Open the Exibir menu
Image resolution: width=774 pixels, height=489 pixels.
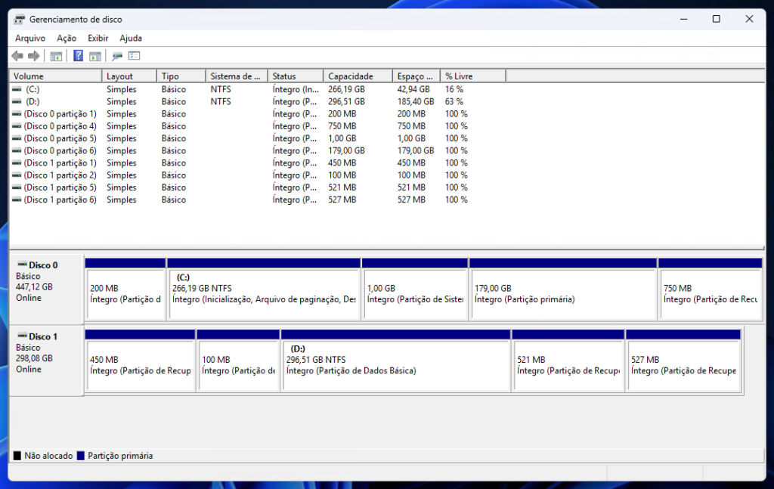98,38
